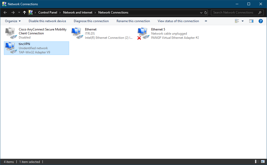Go up one level in the folder hierarchy
This screenshot has width=267, height=165.
[x=24, y=12]
